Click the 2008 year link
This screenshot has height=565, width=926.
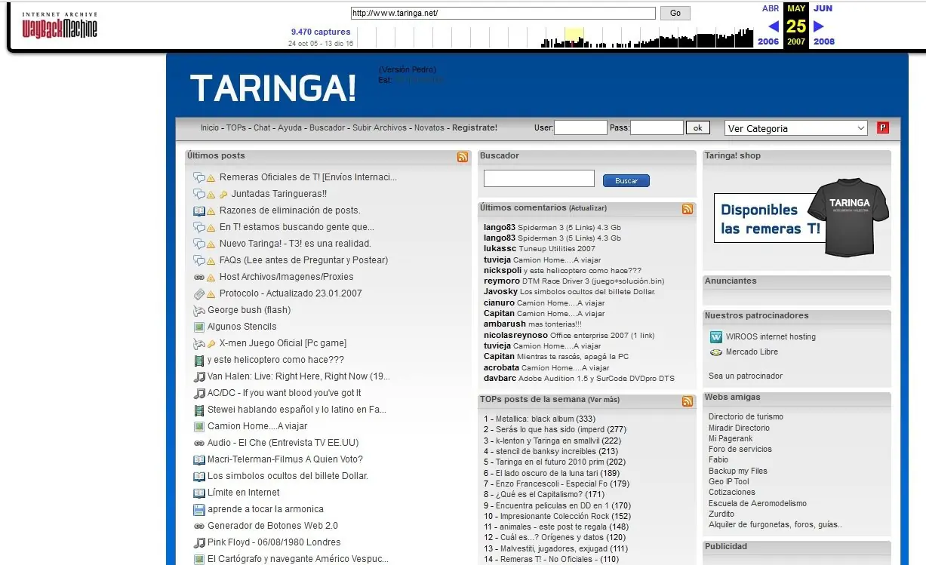[x=824, y=41]
